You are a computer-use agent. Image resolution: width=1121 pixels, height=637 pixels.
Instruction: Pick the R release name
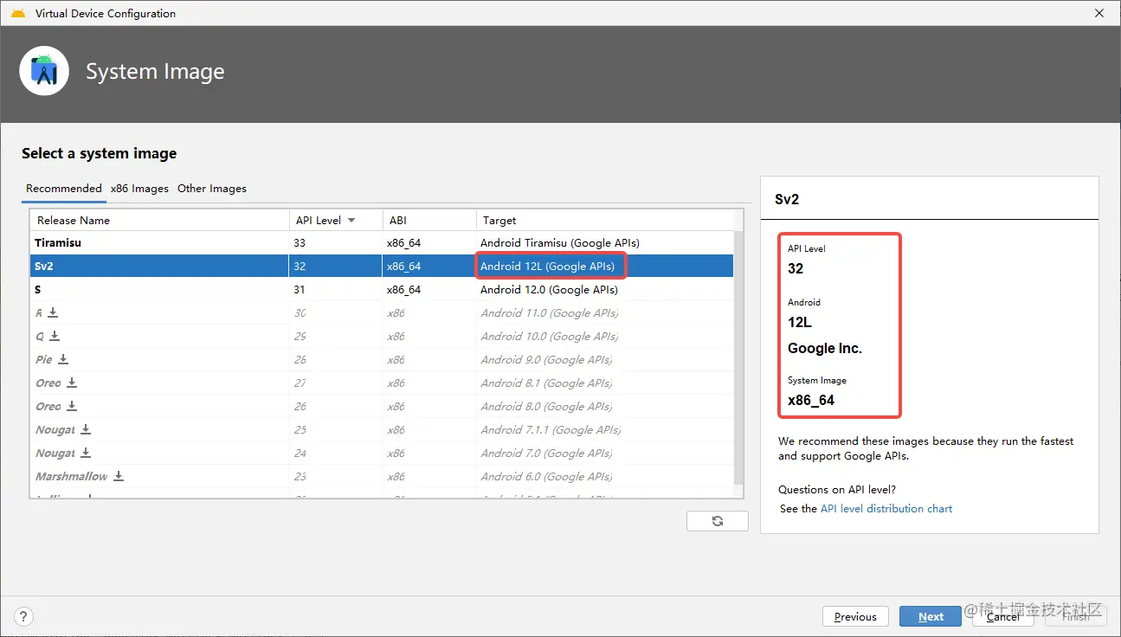[x=39, y=312]
